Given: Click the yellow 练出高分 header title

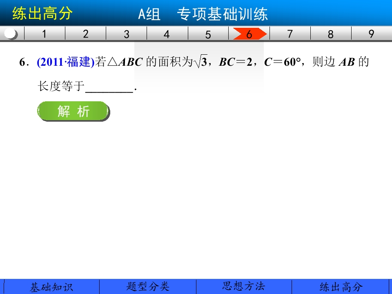Looking at the screenshot, I should pyautogui.click(x=42, y=13).
